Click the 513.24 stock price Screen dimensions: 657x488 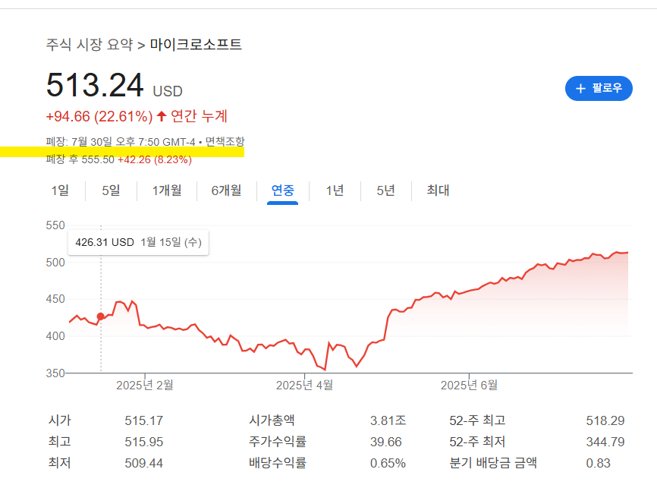pyautogui.click(x=95, y=85)
